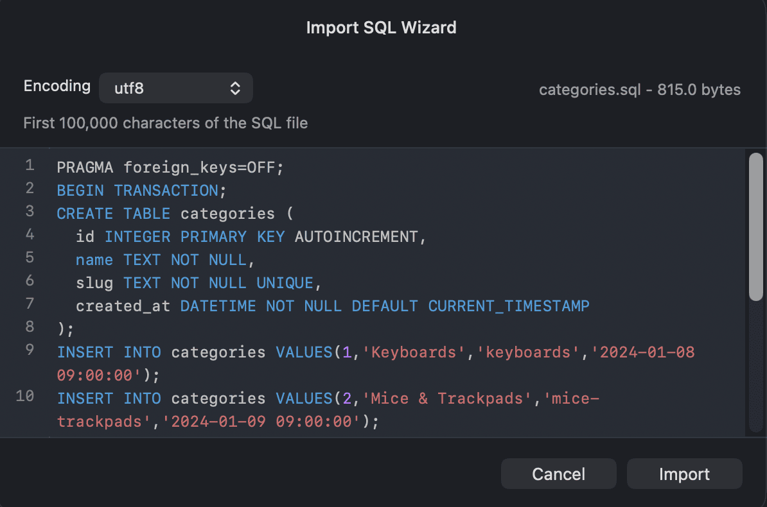Click the 'First 100,000 characters of the SQL file' text
The image size is (767, 507).
[x=165, y=123]
